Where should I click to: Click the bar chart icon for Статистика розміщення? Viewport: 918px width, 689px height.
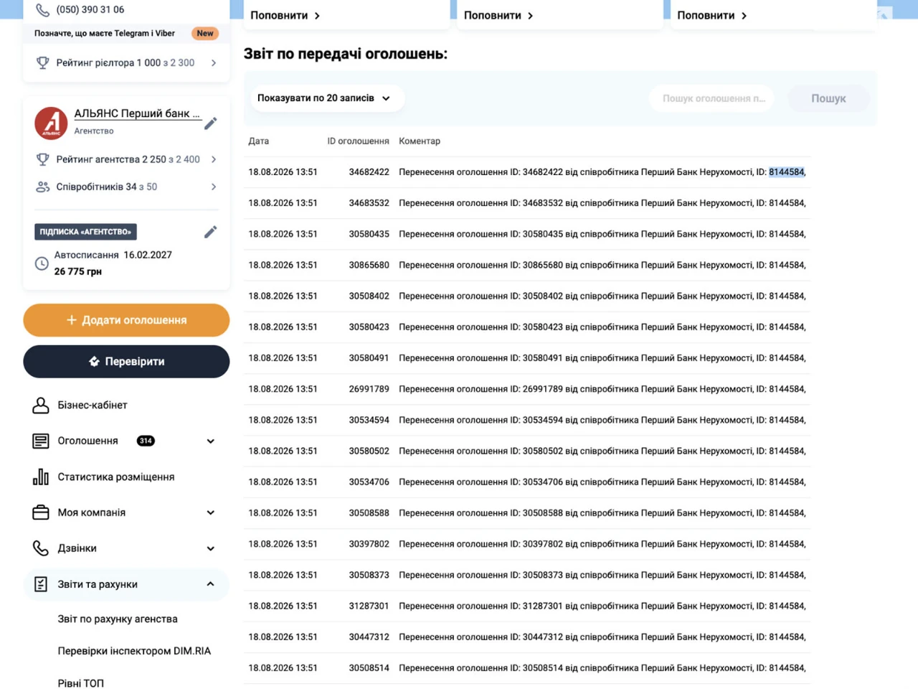pos(41,477)
